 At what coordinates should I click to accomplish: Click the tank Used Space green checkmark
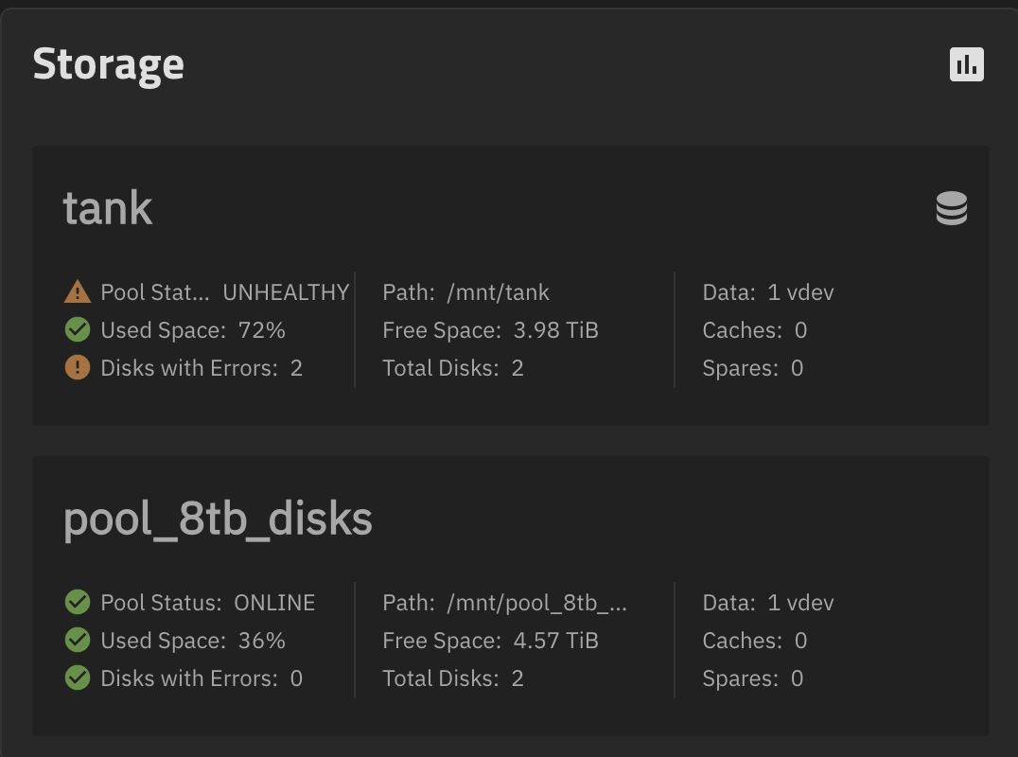click(x=78, y=330)
